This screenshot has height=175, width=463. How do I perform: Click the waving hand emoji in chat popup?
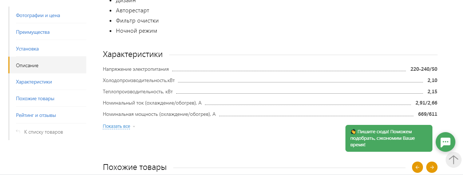[353, 132]
